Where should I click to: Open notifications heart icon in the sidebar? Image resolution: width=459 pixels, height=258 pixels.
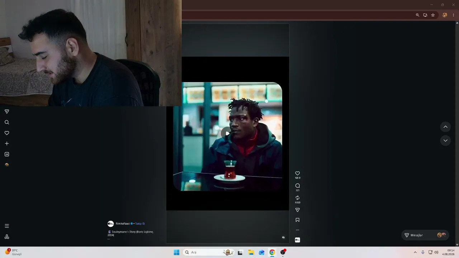7,133
